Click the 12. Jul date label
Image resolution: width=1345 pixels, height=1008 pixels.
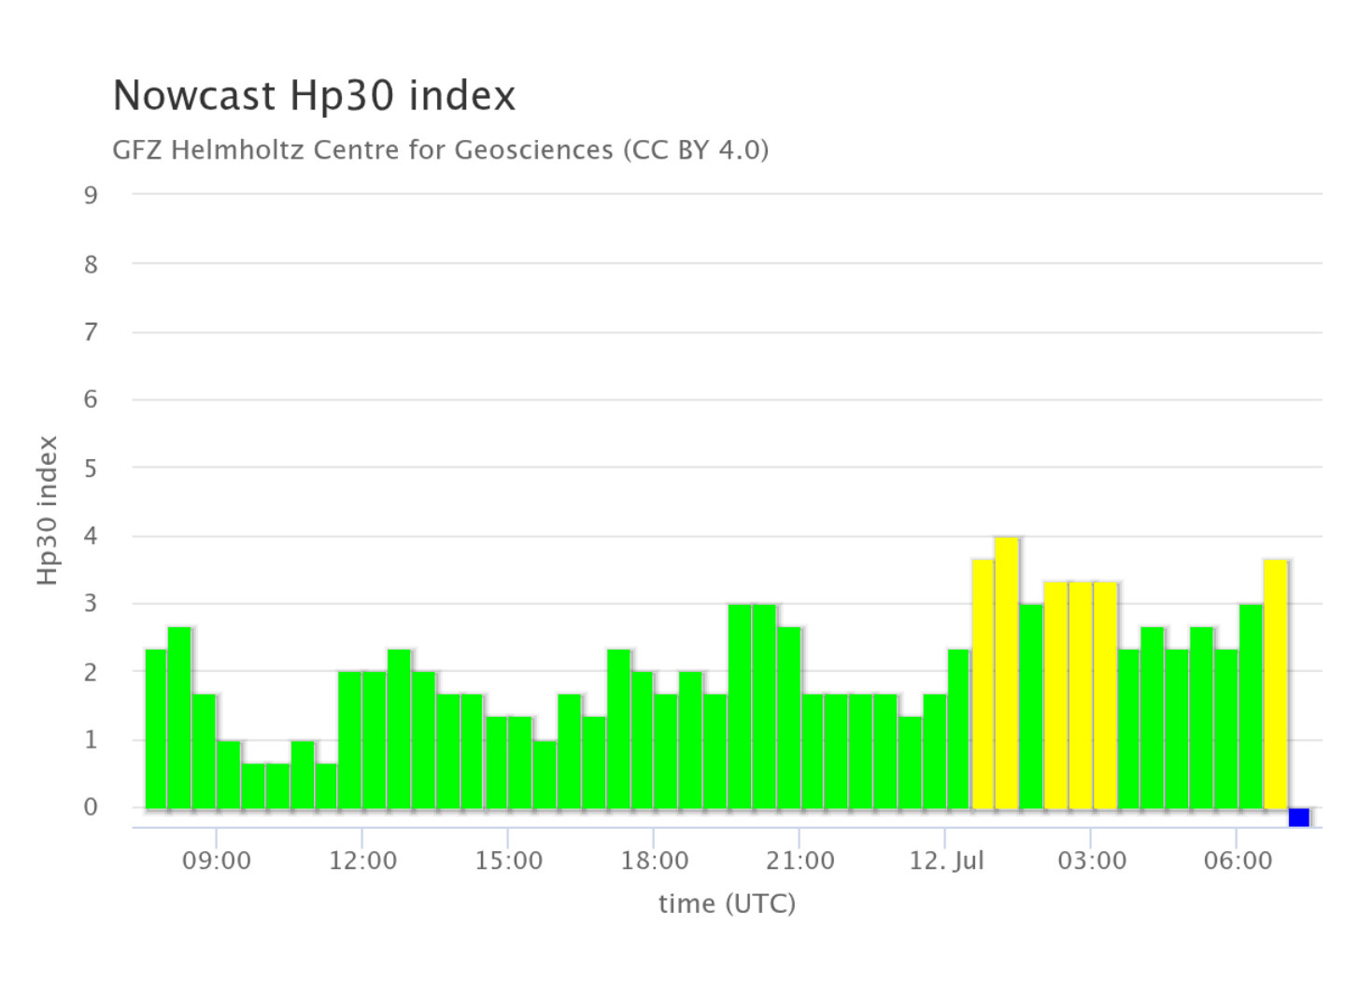point(946,861)
